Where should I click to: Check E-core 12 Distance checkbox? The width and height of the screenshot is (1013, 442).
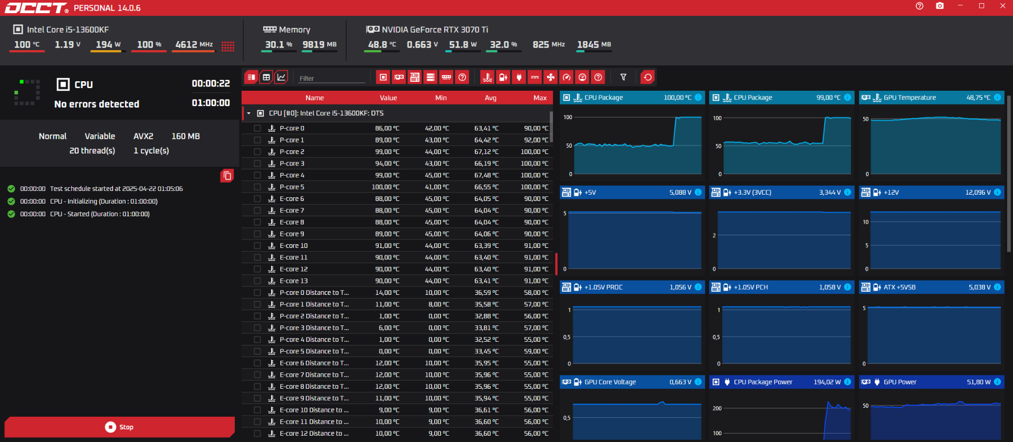pyautogui.click(x=257, y=434)
